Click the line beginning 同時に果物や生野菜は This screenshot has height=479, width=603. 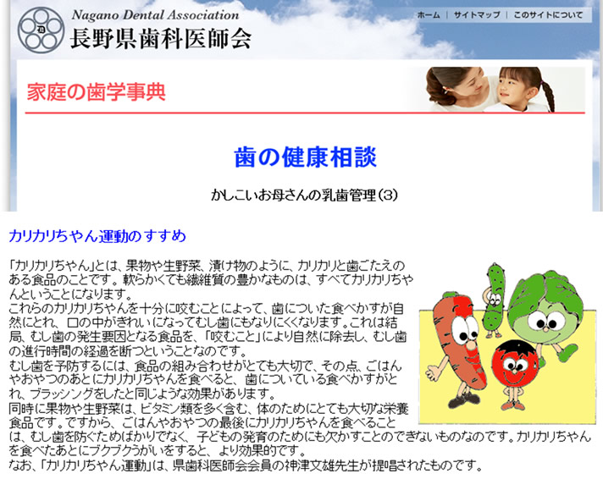208,408
